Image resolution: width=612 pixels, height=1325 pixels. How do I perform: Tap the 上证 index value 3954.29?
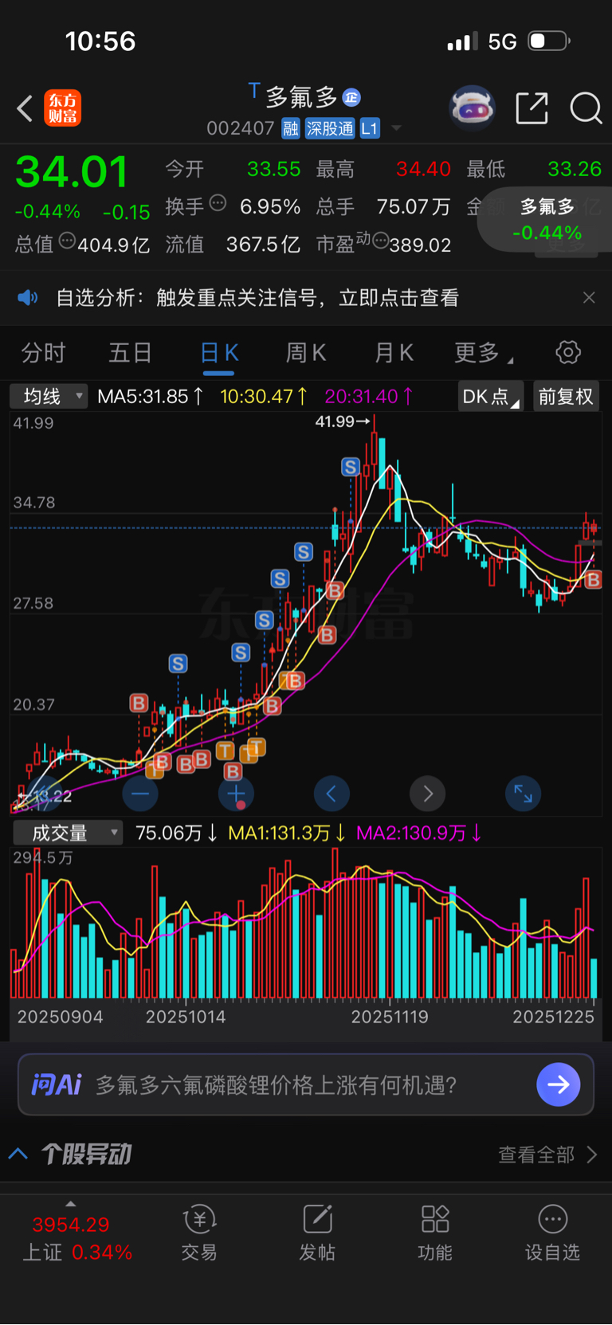point(71,1225)
